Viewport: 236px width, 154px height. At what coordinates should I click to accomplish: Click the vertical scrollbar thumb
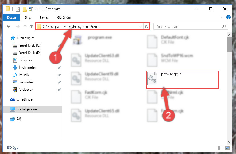click(229, 45)
